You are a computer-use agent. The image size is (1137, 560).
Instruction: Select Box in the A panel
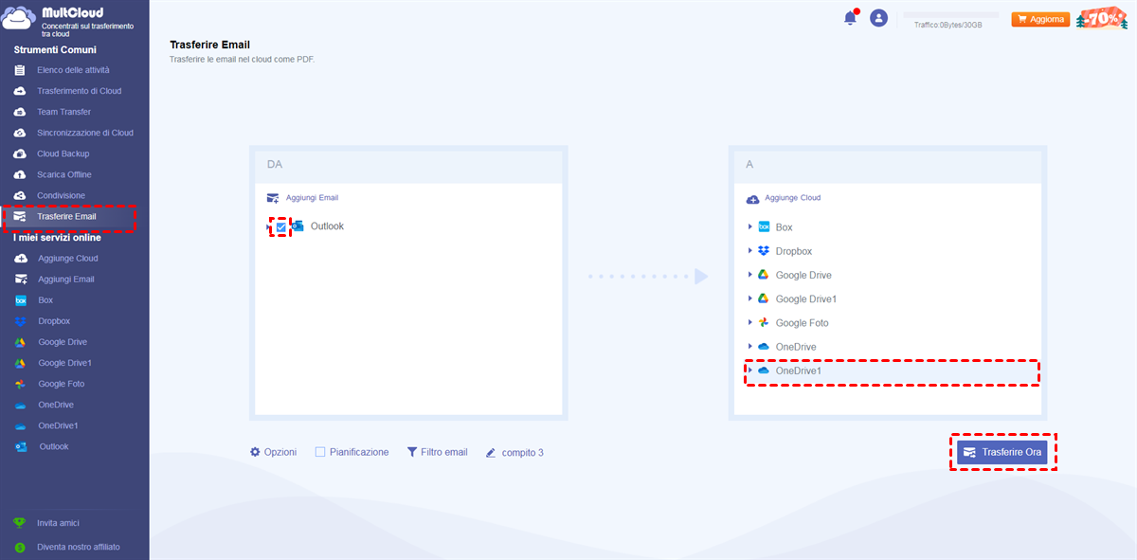point(785,227)
